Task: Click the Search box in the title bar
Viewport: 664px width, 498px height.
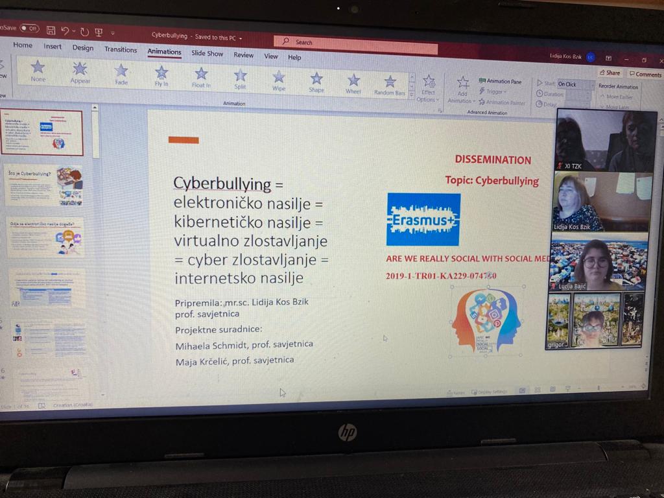Action: (356, 44)
